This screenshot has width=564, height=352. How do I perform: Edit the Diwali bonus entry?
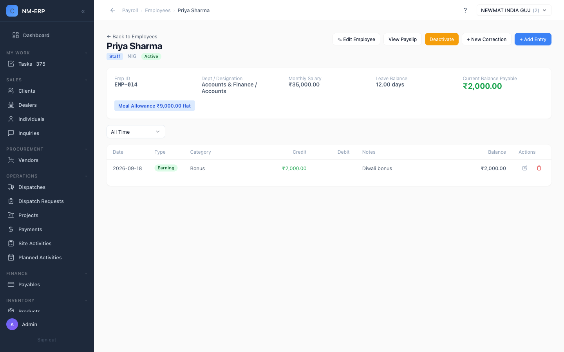[525, 168]
